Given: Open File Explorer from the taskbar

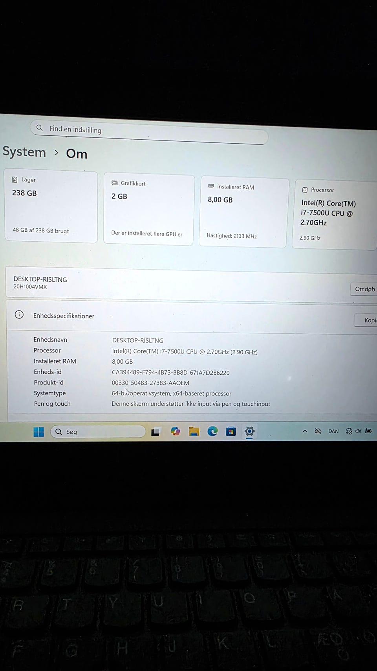Looking at the screenshot, I should (x=194, y=431).
